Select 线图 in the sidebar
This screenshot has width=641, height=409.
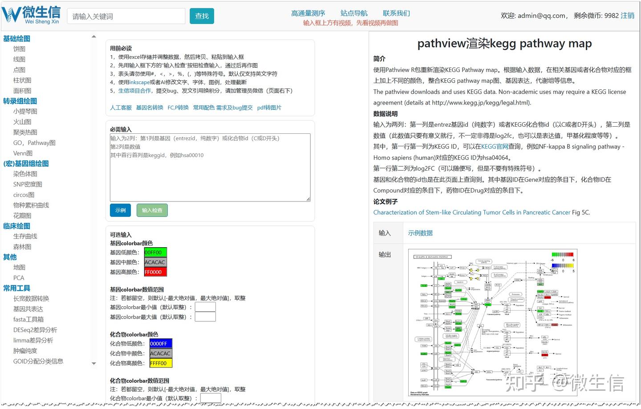pyautogui.click(x=19, y=59)
